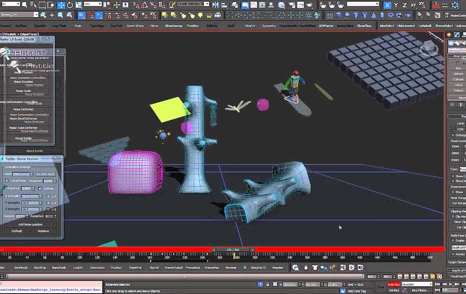This screenshot has height=294, width=466.
Task: Click the Play Animation icon
Action: (x=450, y=284)
